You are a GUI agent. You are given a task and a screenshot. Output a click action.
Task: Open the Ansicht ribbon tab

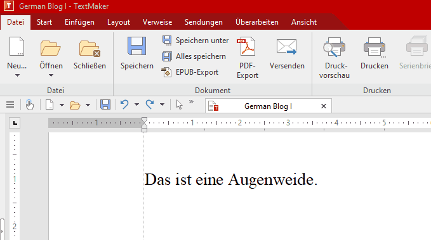(x=304, y=22)
